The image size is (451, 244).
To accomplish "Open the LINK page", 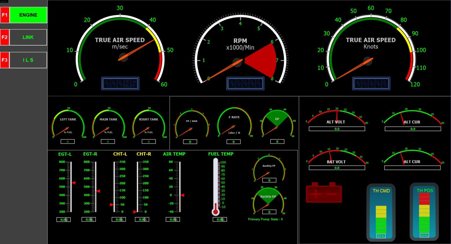I will coord(28,37).
